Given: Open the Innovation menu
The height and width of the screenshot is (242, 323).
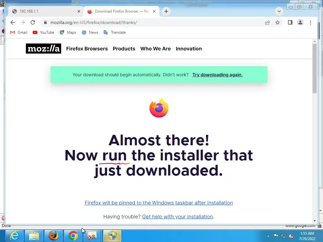Looking at the screenshot, I should tap(189, 49).
